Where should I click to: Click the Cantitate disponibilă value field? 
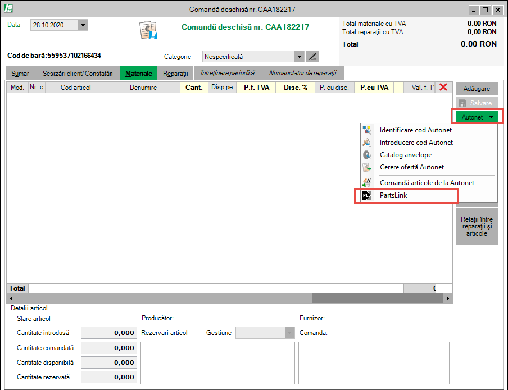(109, 363)
